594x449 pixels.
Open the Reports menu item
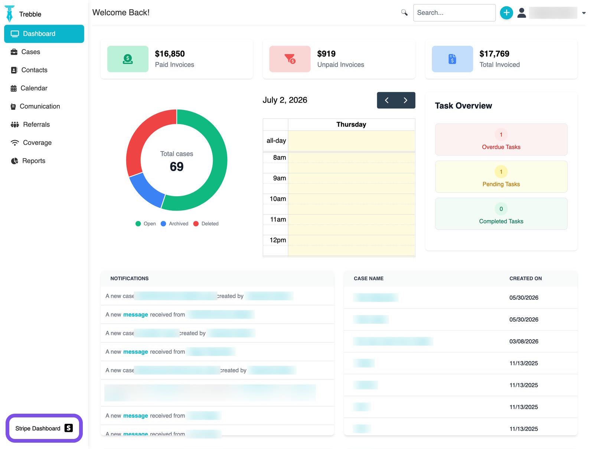coord(44,161)
